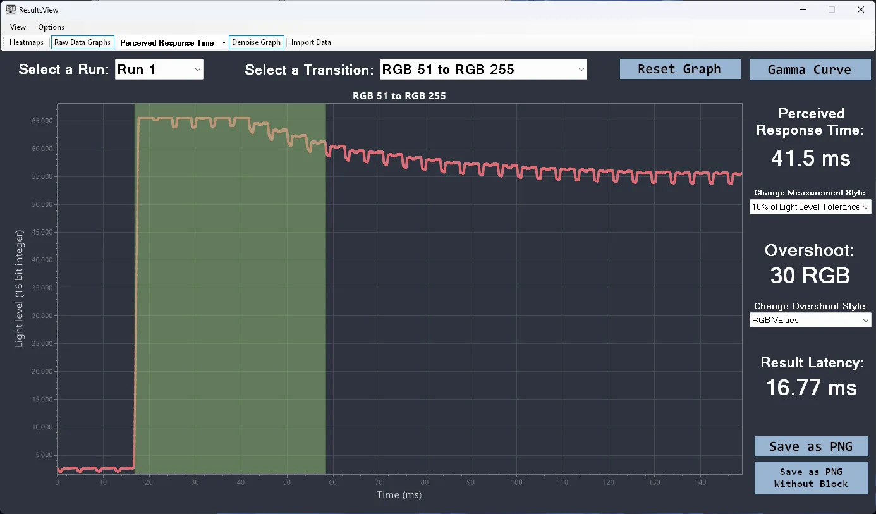Expand the Perceived Response Time dropdown arrow
The image size is (876, 514).
pos(224,43)
